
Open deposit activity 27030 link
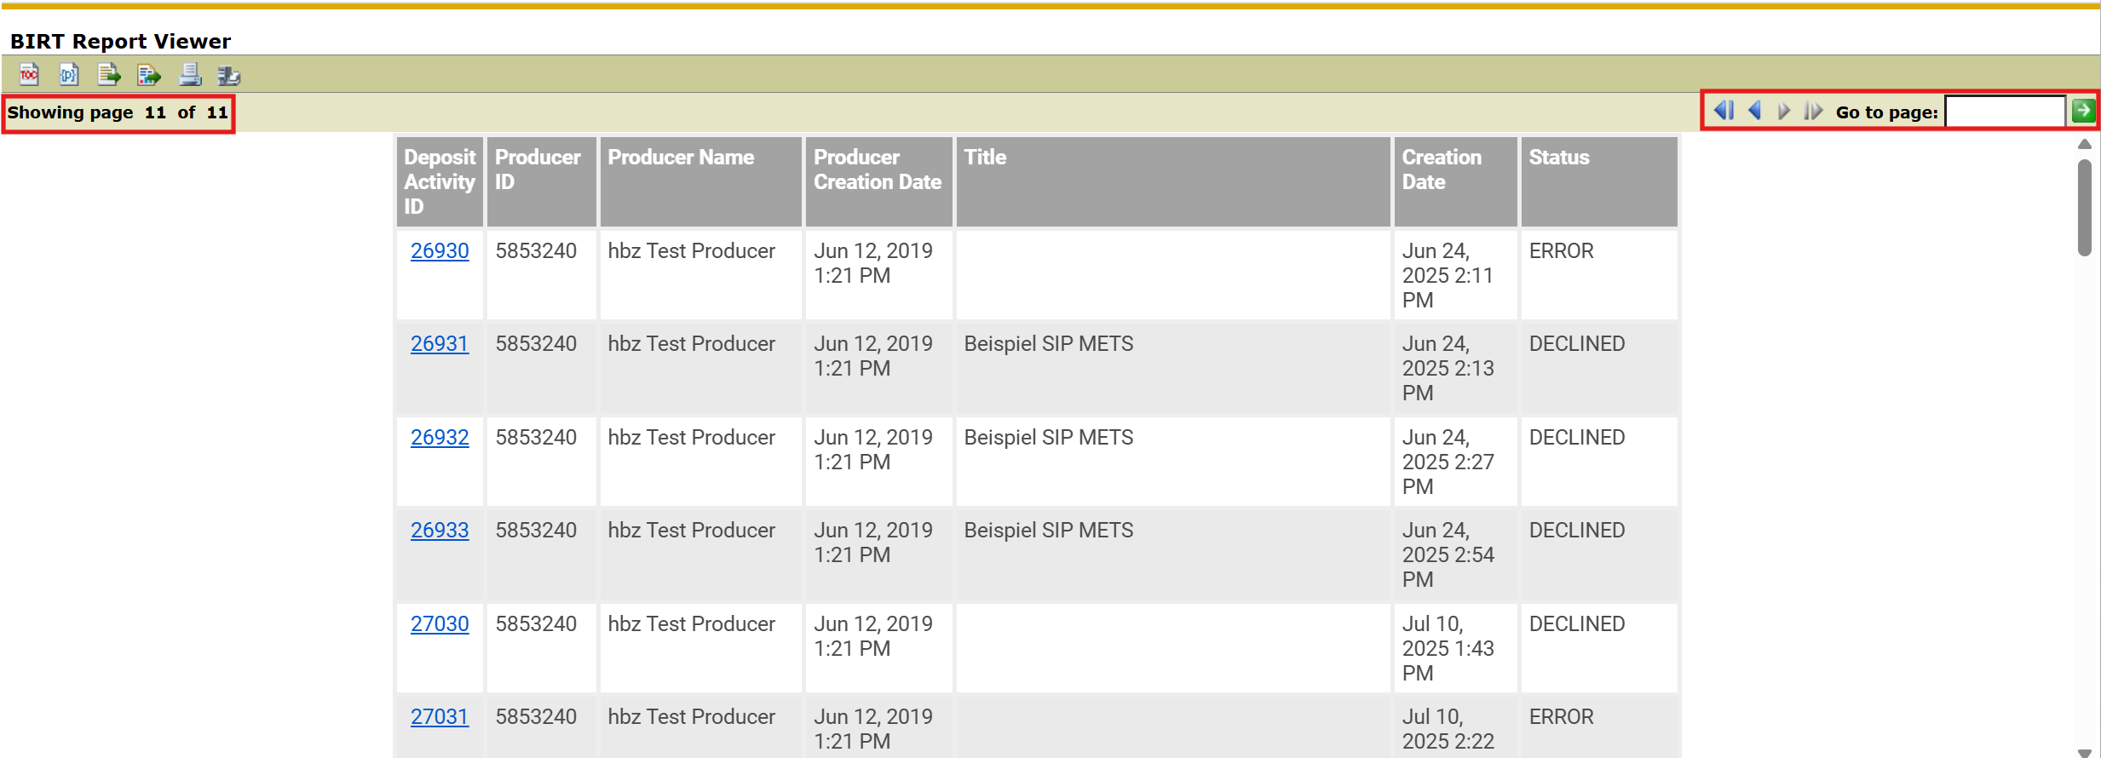point(440,624)
